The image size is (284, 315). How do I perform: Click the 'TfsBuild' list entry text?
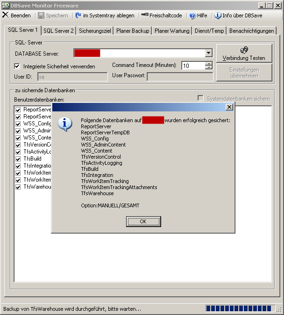[33, 159]
